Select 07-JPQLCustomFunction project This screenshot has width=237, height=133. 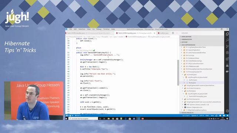tap(194, 64)
